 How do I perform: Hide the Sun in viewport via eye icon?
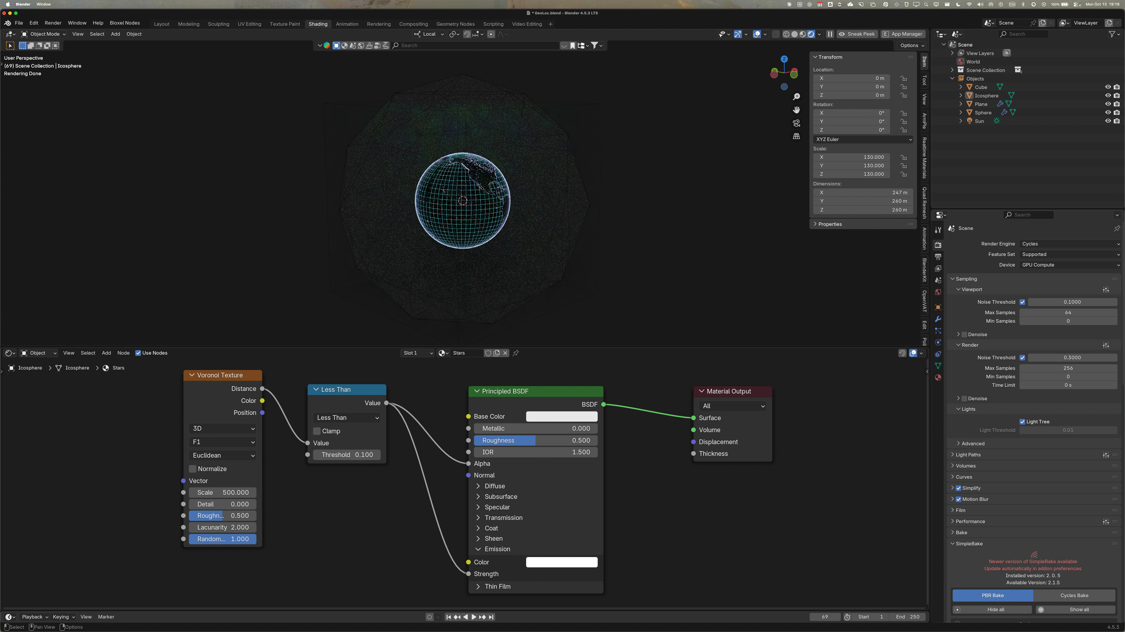[1108, 121]
